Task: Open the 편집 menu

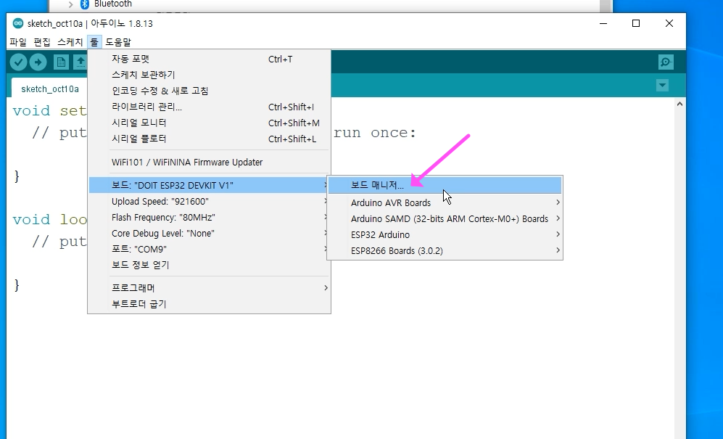Action: [42, 42]
